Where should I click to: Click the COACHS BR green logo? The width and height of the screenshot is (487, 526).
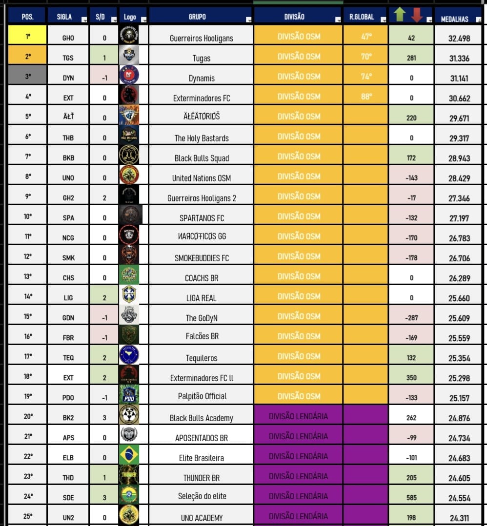click(129, 274)
